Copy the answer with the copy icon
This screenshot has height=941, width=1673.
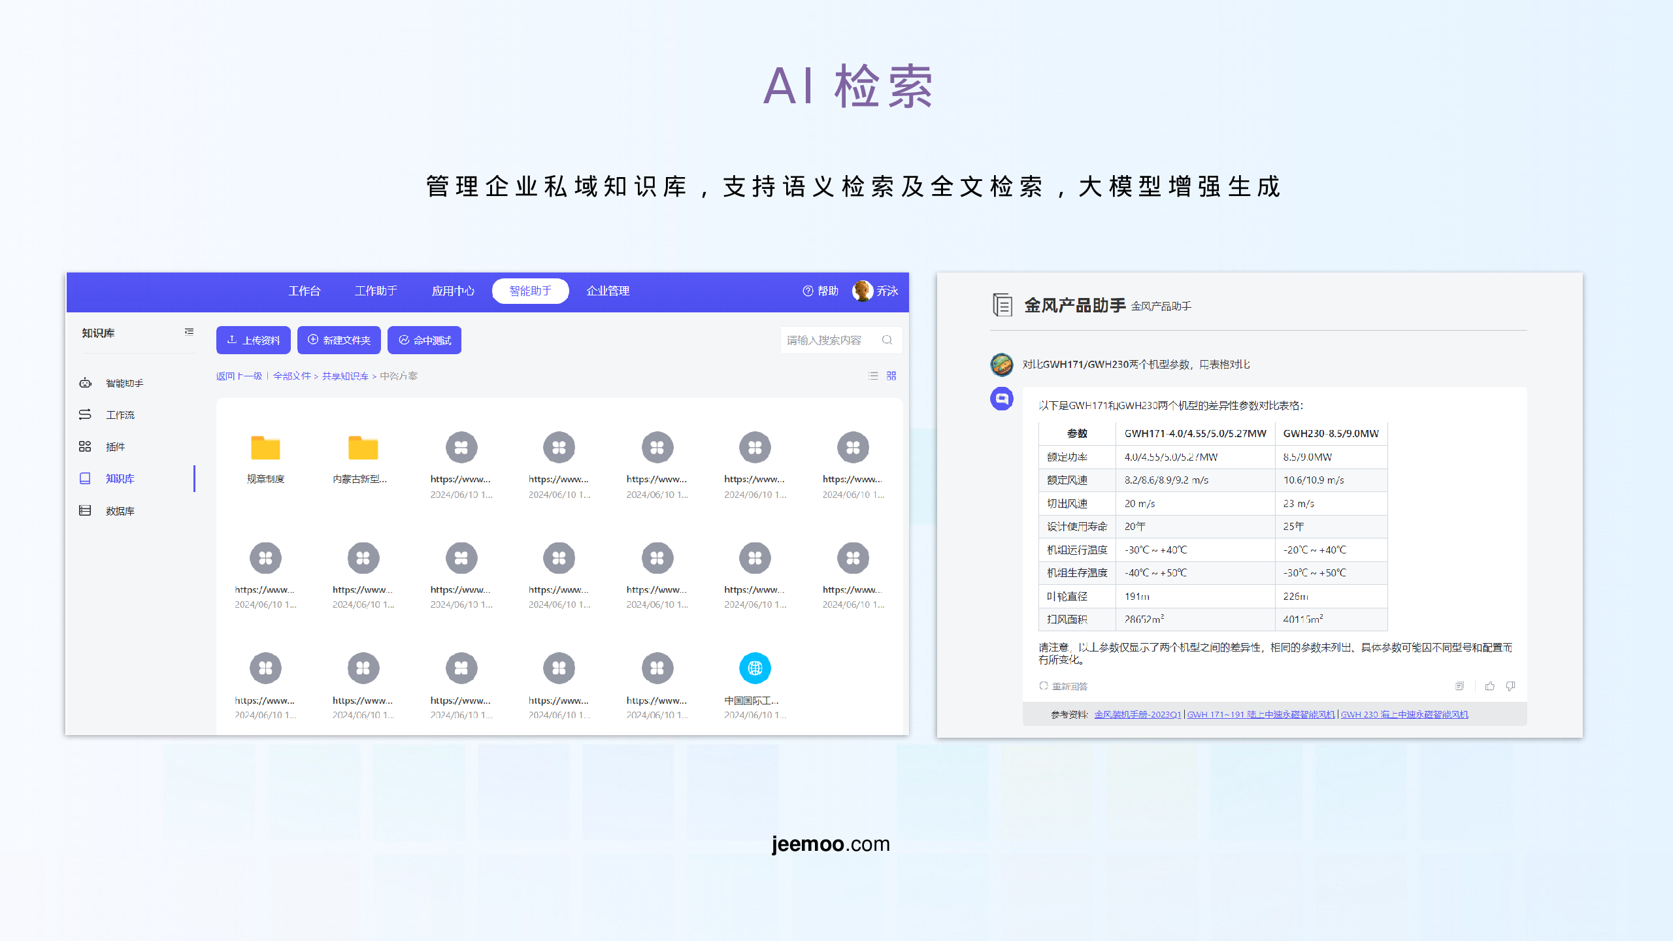1459,685
